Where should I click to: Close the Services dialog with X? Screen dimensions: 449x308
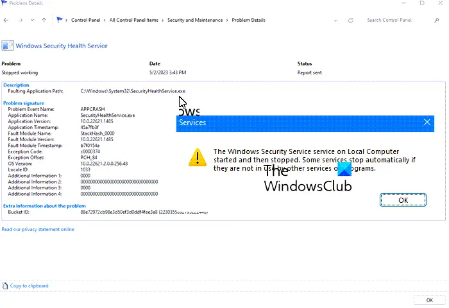[x=427, y=123]
